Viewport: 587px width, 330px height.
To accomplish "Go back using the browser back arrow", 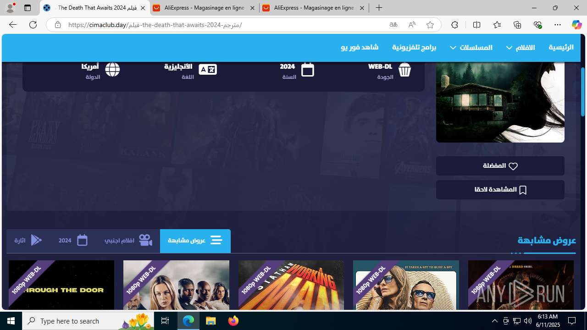I will click(12, 25).
